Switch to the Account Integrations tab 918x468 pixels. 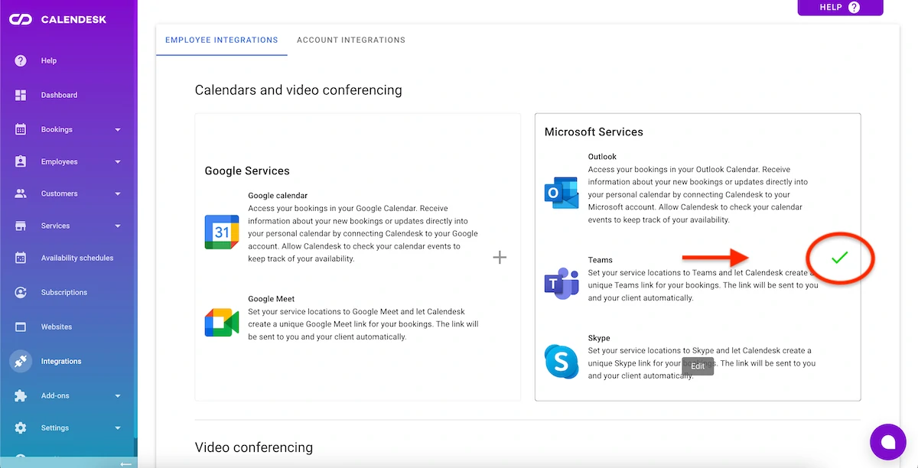tap(351, 40)
